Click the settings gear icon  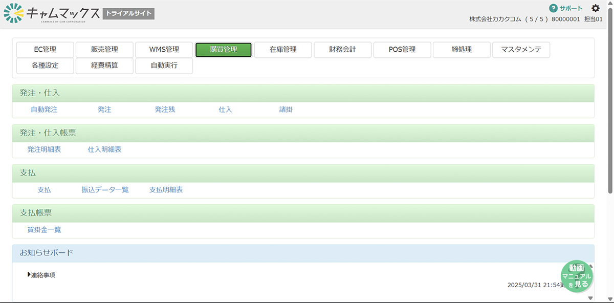596,8
